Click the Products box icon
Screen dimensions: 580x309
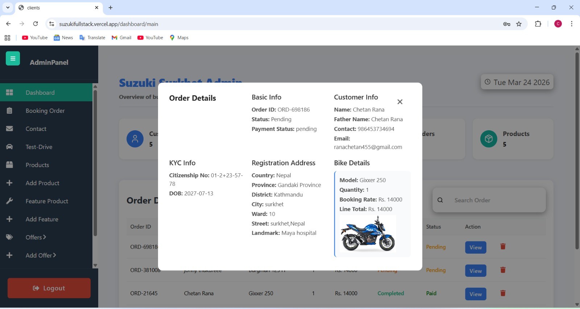(489, 139)
